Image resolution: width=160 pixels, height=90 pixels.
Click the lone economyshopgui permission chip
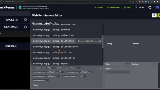[41, 80]
